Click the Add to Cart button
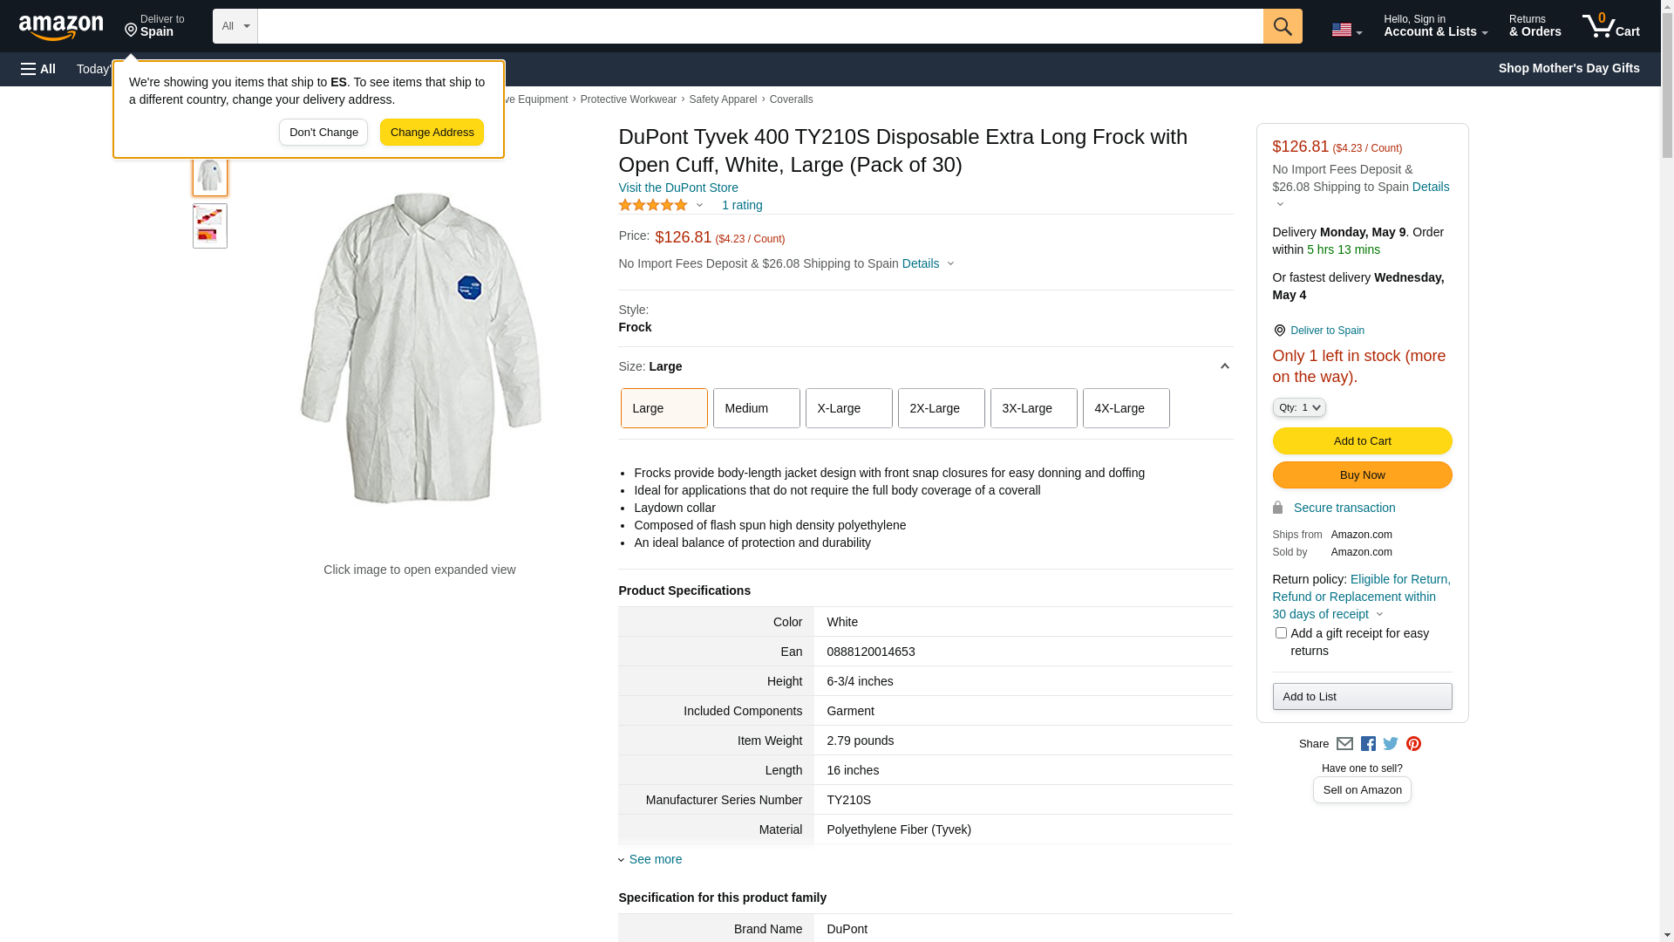Image resolution: width=1674 pixels, height=942 pixels. pos(1362,441)
